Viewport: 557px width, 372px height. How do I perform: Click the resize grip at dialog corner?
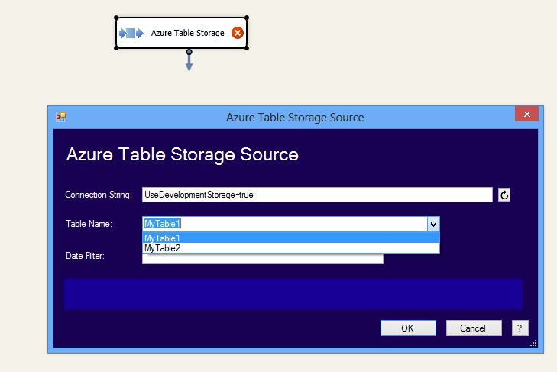533,343
